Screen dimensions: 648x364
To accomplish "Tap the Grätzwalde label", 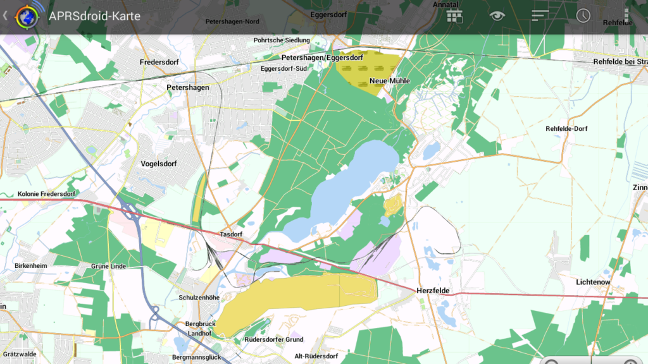I will [x=20, y=354].
